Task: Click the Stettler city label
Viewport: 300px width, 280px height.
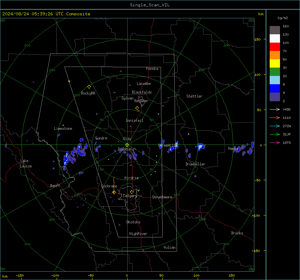Action: click(194, 96)
